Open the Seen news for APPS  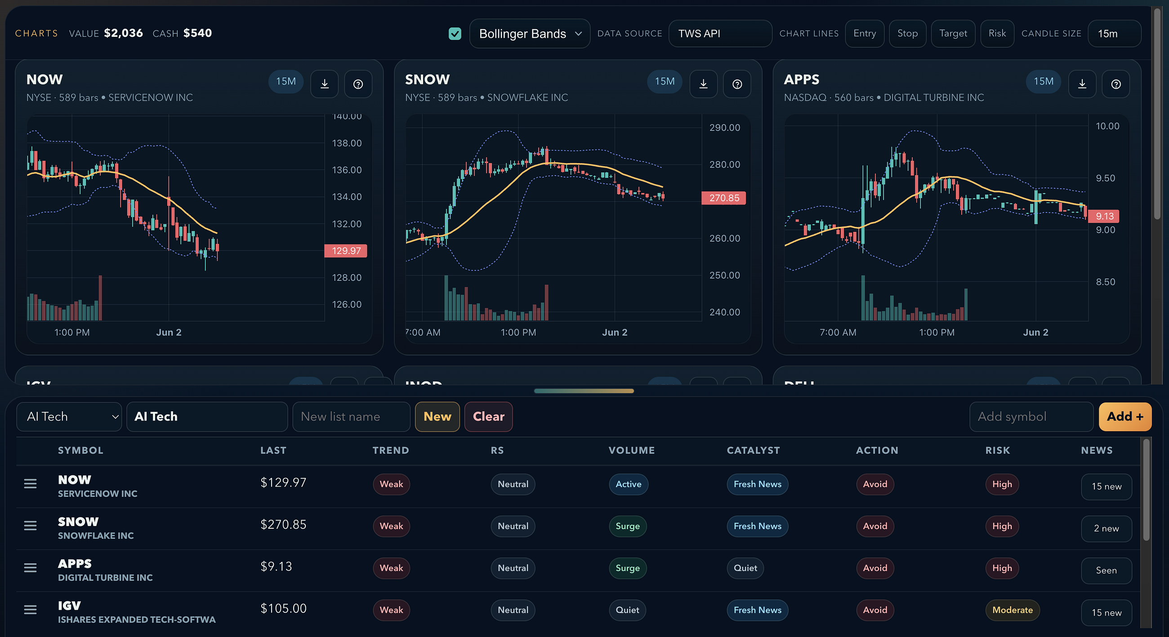[x=1106, y=571]
